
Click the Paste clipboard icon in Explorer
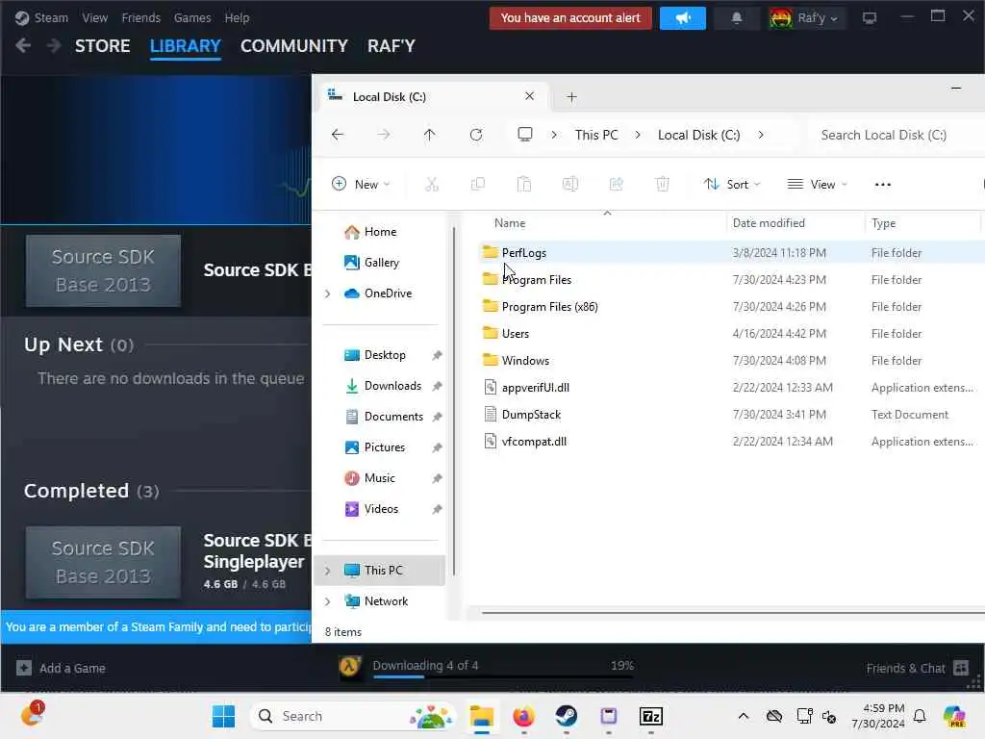click(x=524, y=184)
